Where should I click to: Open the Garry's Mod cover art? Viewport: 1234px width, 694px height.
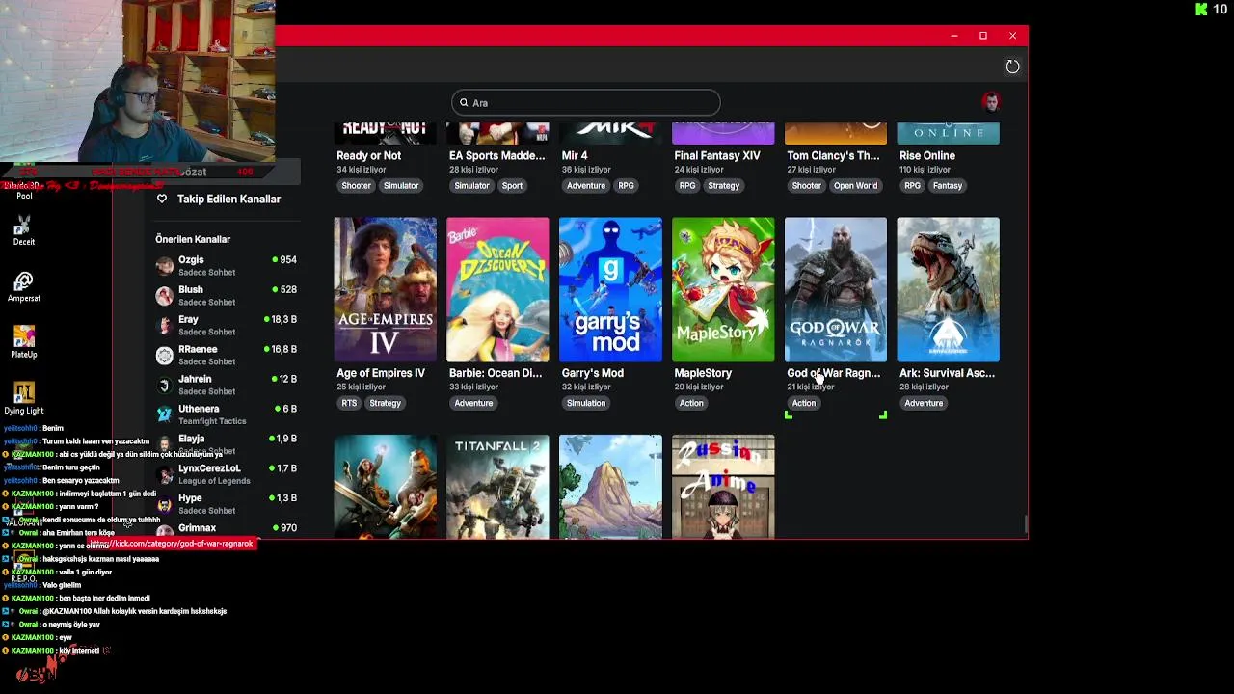coord(610,289)
